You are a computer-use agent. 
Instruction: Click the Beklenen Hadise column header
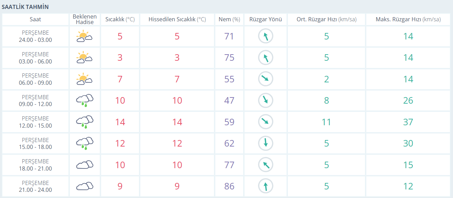pyautogui.click(x=85, y=20)
